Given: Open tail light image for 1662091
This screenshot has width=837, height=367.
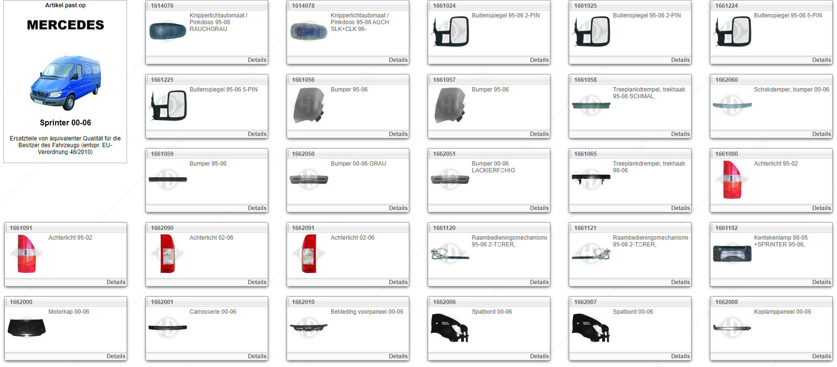Looking at the screenshot, I should [x=309, y=254].
